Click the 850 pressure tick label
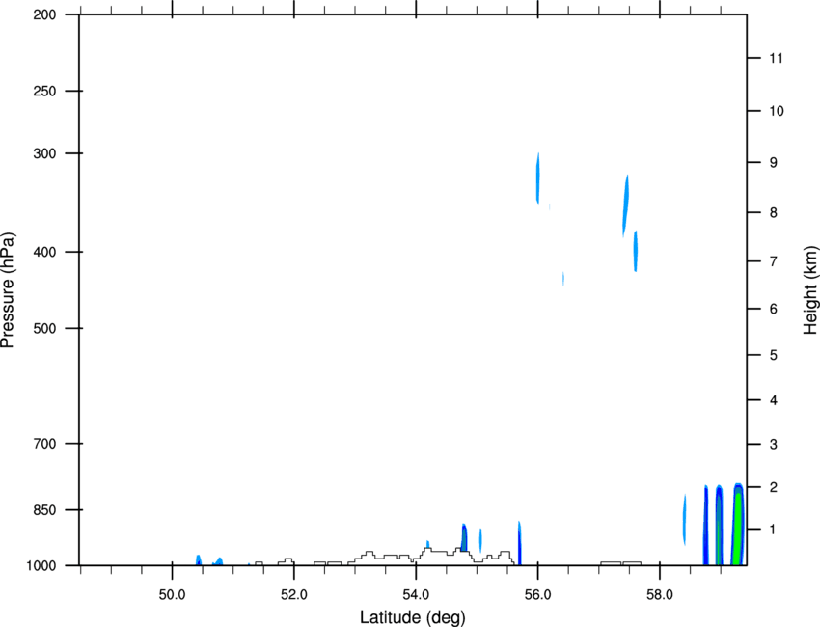Viewport: 820px width, 627px height. pos(44,510)
